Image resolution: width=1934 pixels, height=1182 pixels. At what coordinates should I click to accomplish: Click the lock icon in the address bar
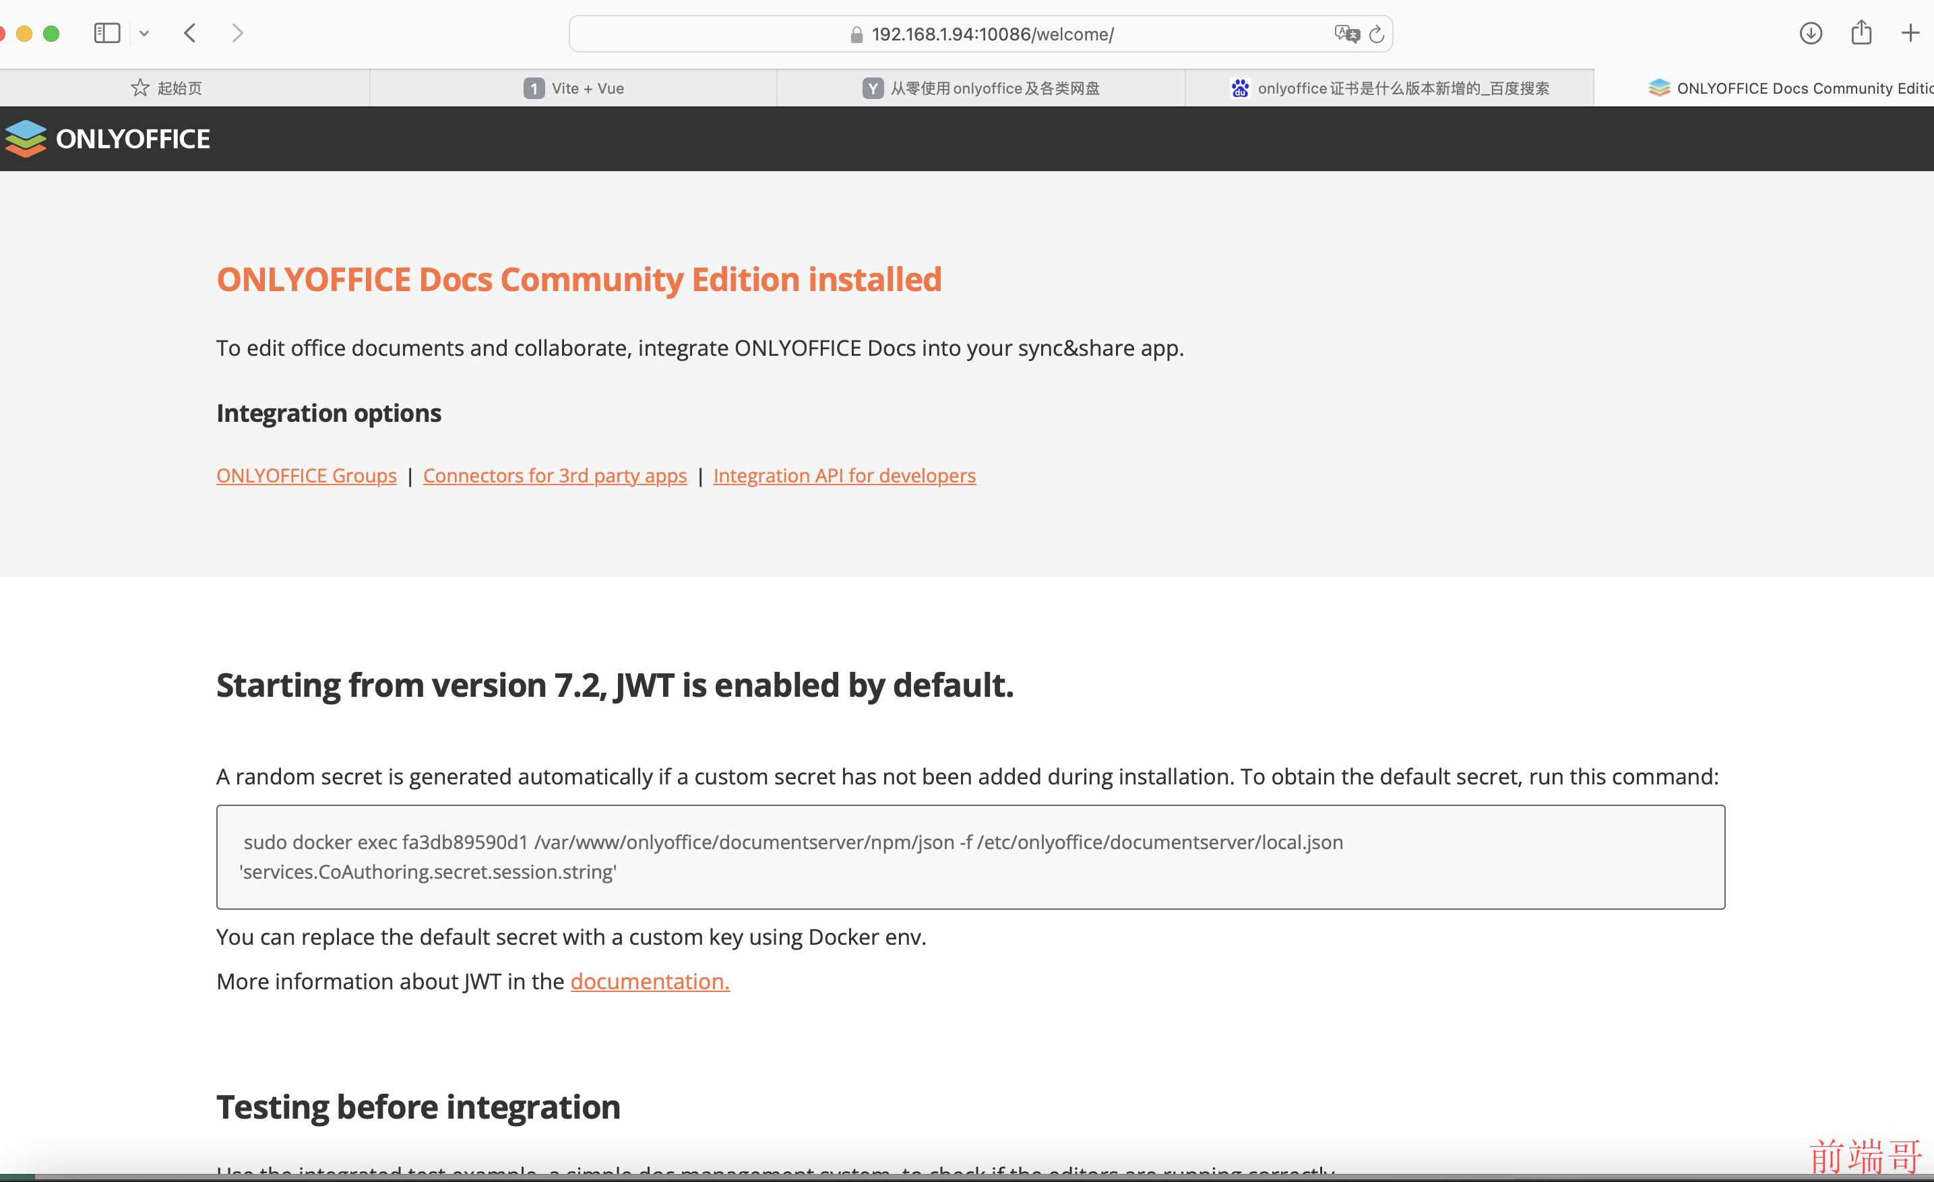[856, 34]
